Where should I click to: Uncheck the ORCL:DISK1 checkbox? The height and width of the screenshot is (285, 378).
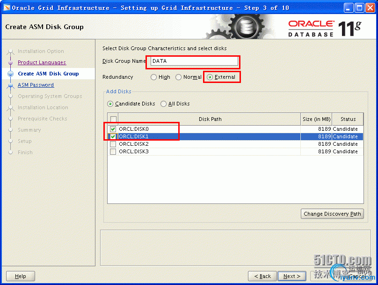(x=113, y=136)
